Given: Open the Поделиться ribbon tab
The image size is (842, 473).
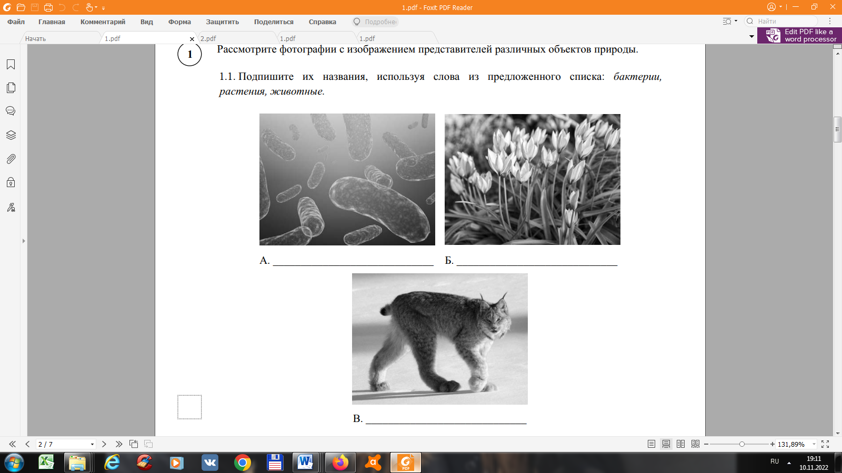Looking at the screenshot, I should pos(274,22).
